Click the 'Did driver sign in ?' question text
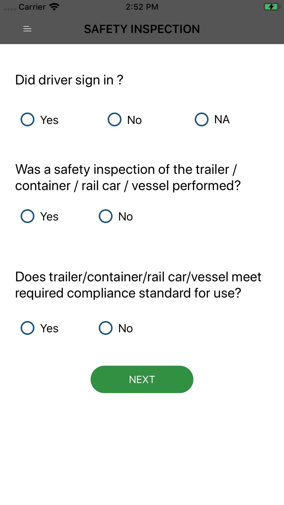Screen dimensions: 284x505 (69, 80)
